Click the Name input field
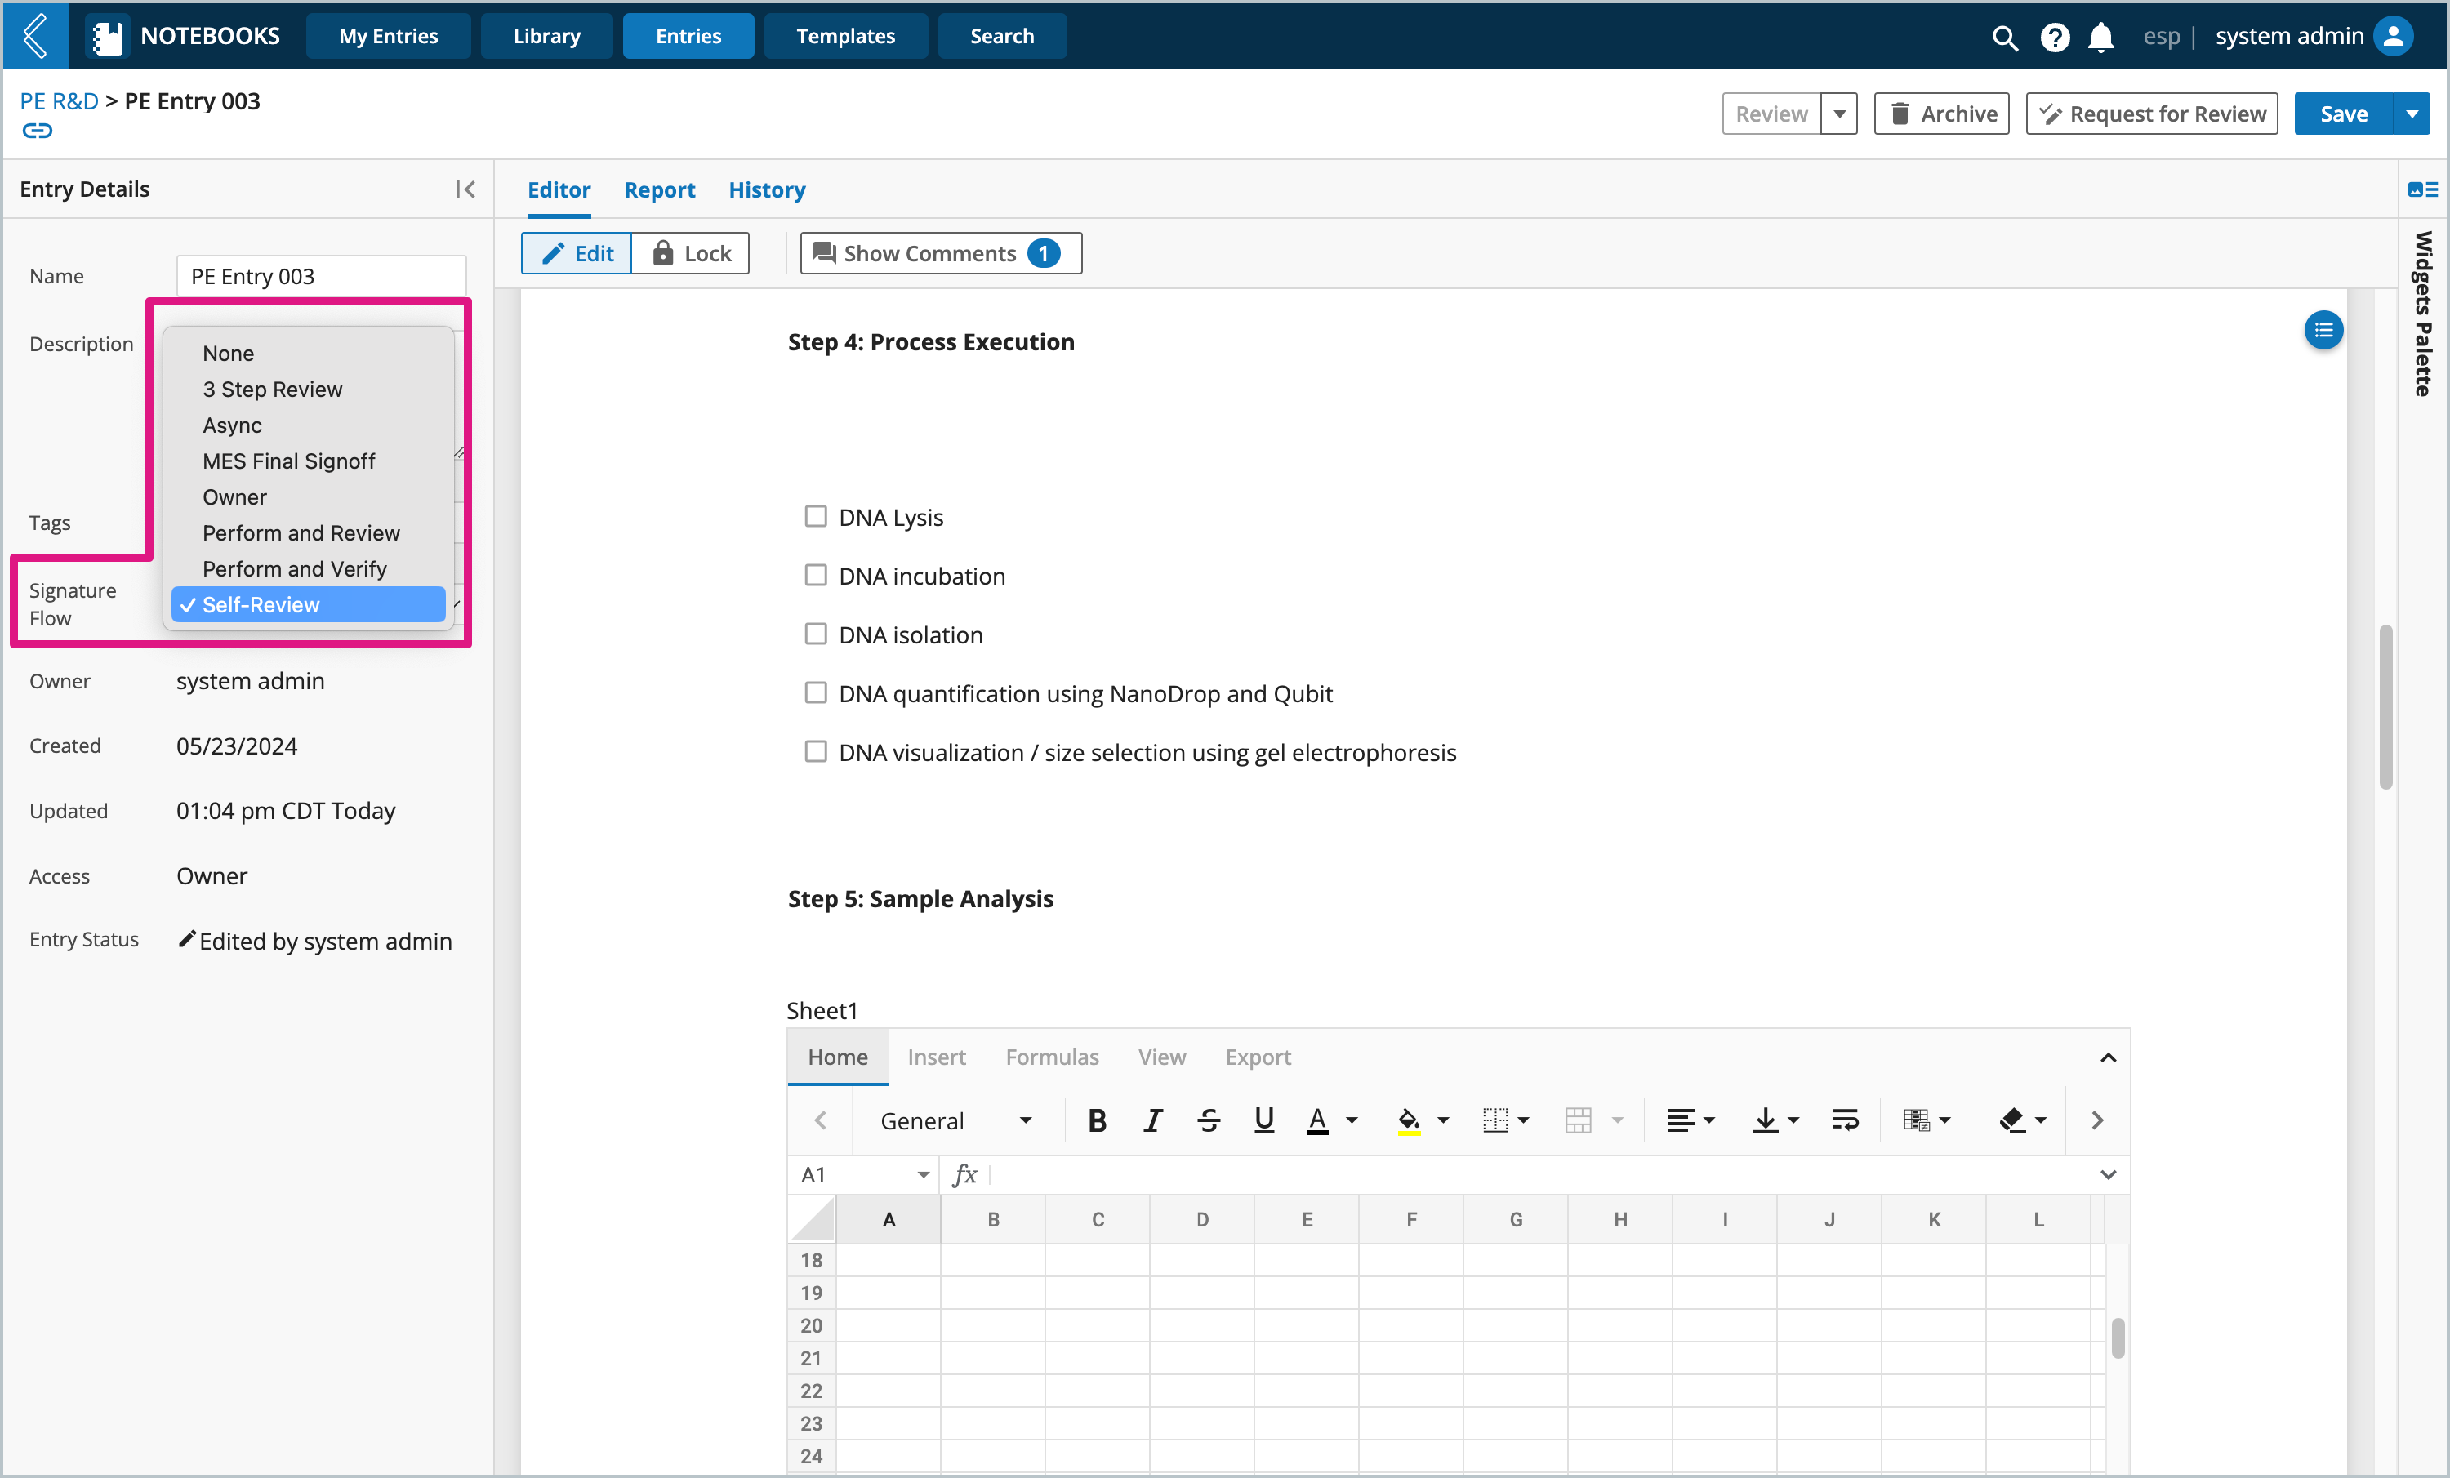The width and height of the screenshot is (2450, 1478). click(321, 276)
